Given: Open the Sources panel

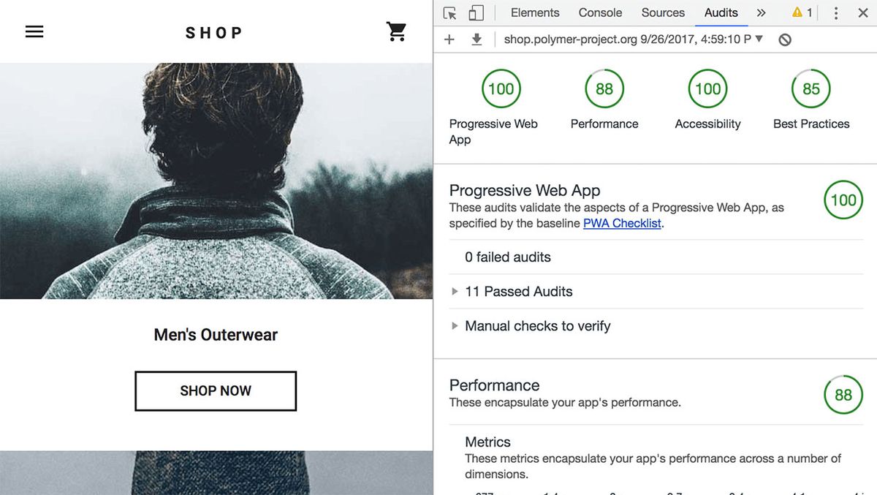Looking at the screenshot, I should [x=662, y=12].
